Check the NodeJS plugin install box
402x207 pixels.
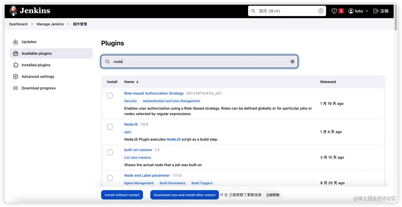click(x=110, y=127)
